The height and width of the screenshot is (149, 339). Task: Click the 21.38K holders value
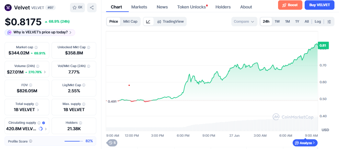tap(74, 129)
